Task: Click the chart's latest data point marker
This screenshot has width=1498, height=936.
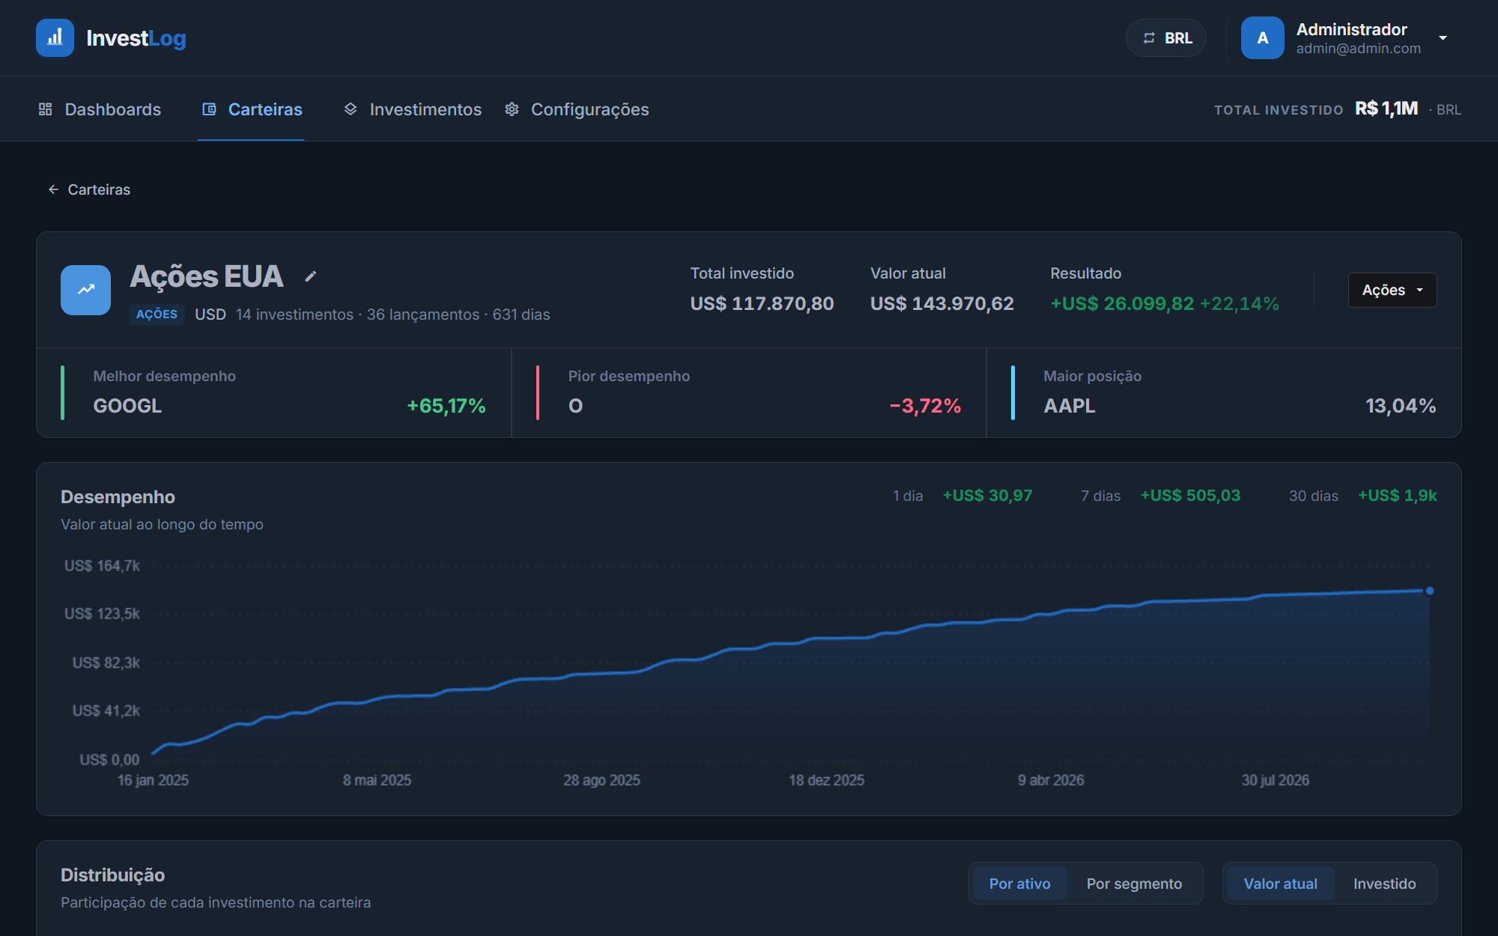Action: pos(1429,591)
